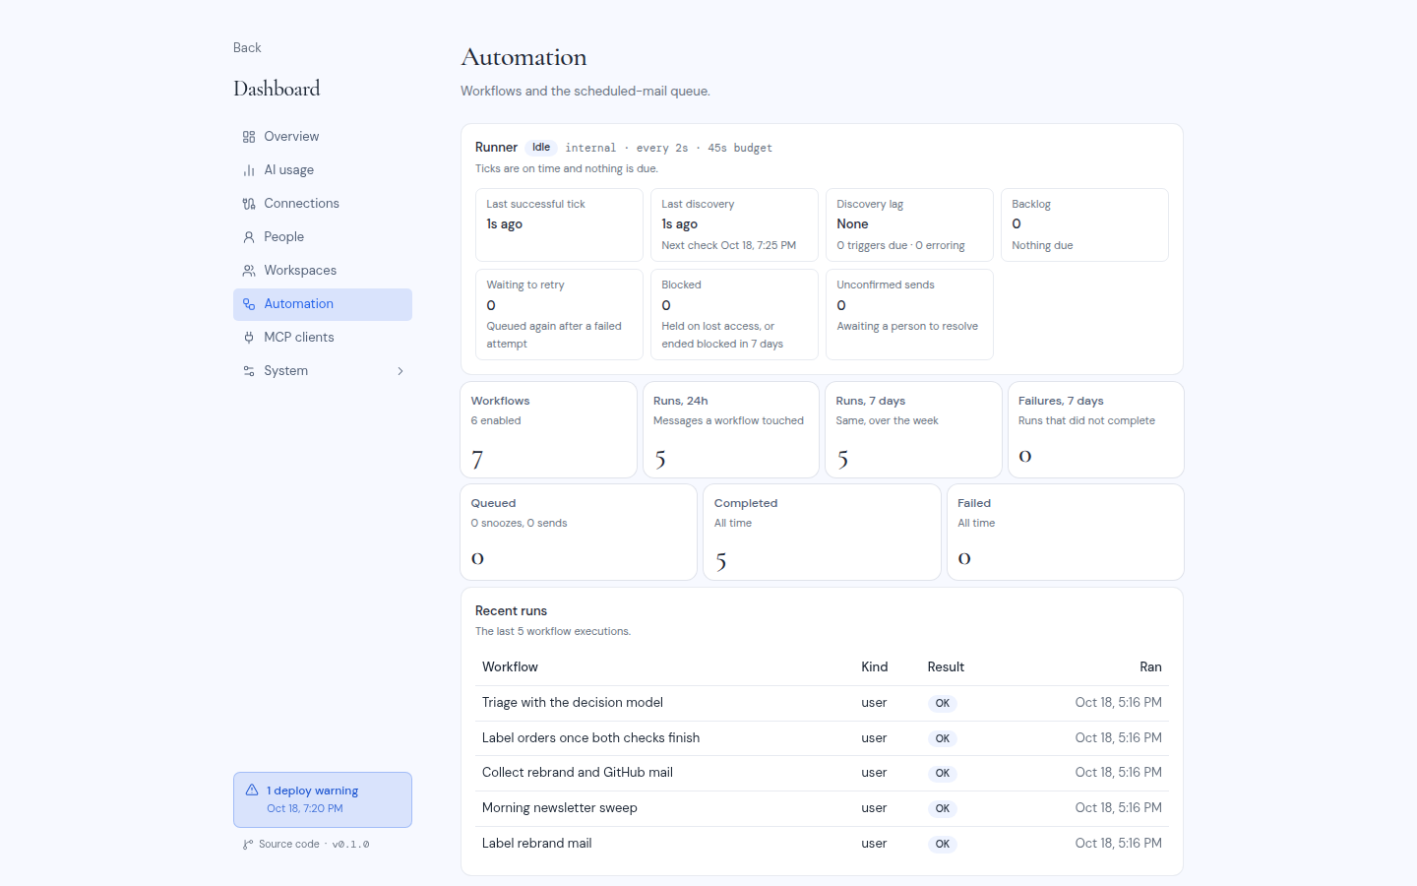
Task: Select the Completed all-time card
Action: click(822, 533)
